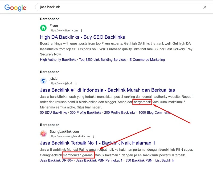Open the '1000 Blog Comments' sitelink
Screen dimensions: 213x169
(x=154, y=112)
